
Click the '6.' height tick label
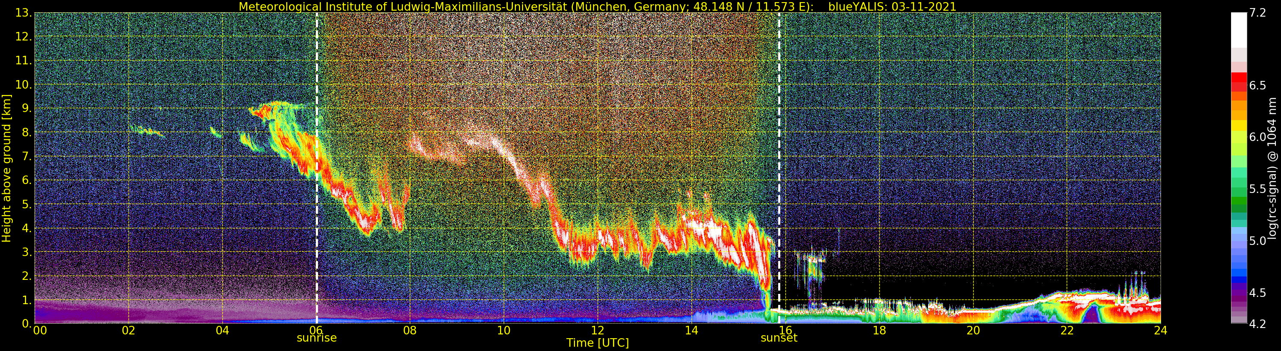pos(26,180)
